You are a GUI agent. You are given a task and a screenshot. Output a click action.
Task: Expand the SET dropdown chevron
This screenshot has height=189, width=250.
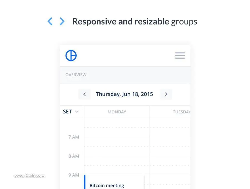coord(77,112)
